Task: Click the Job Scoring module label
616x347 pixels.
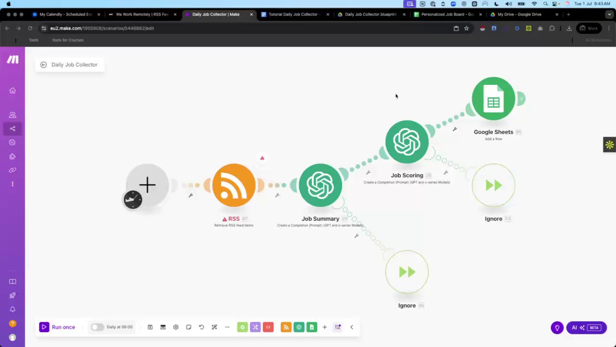Action: pyautogui.click(x=407, y=175)
